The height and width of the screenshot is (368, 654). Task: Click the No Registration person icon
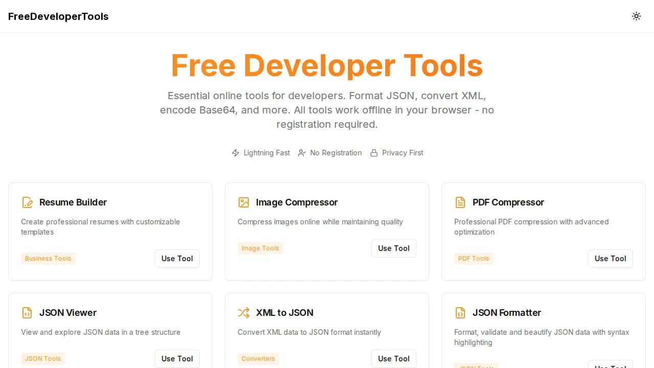tap(302, 153)
